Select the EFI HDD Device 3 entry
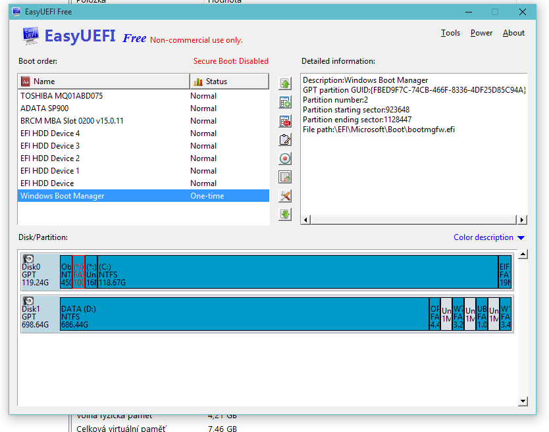Viewport: 549px width, 432px height. 144,146
